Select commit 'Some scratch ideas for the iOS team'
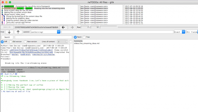The width and height of the screenshot is (198, 112). (x=18, y=10)
